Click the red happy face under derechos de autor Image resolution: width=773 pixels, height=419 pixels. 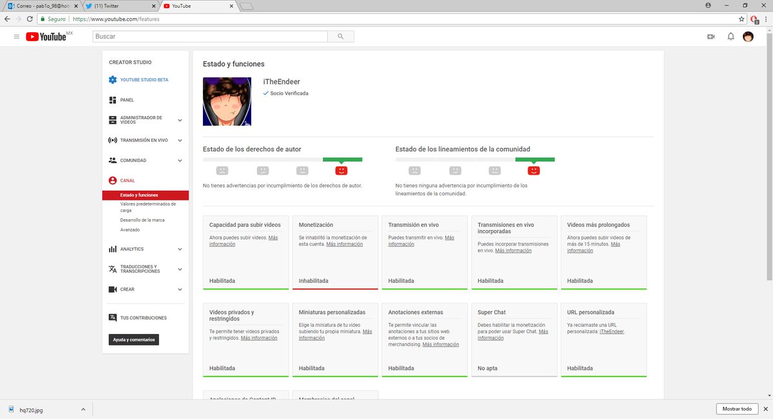341,170
